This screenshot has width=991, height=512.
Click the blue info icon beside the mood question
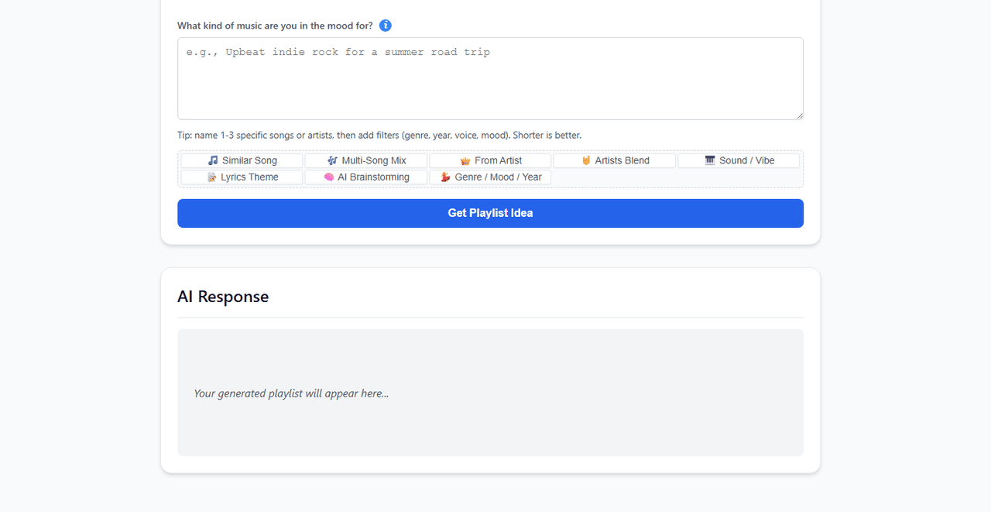pos(386,26)
